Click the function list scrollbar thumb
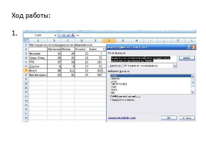206x154 pixels. tap(193, 82)
